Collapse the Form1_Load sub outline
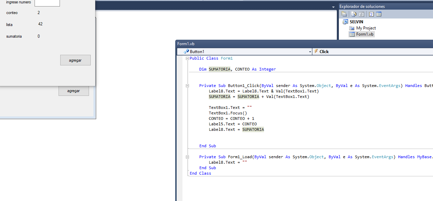Screen dimensions: 433x201 coord(187,157)
